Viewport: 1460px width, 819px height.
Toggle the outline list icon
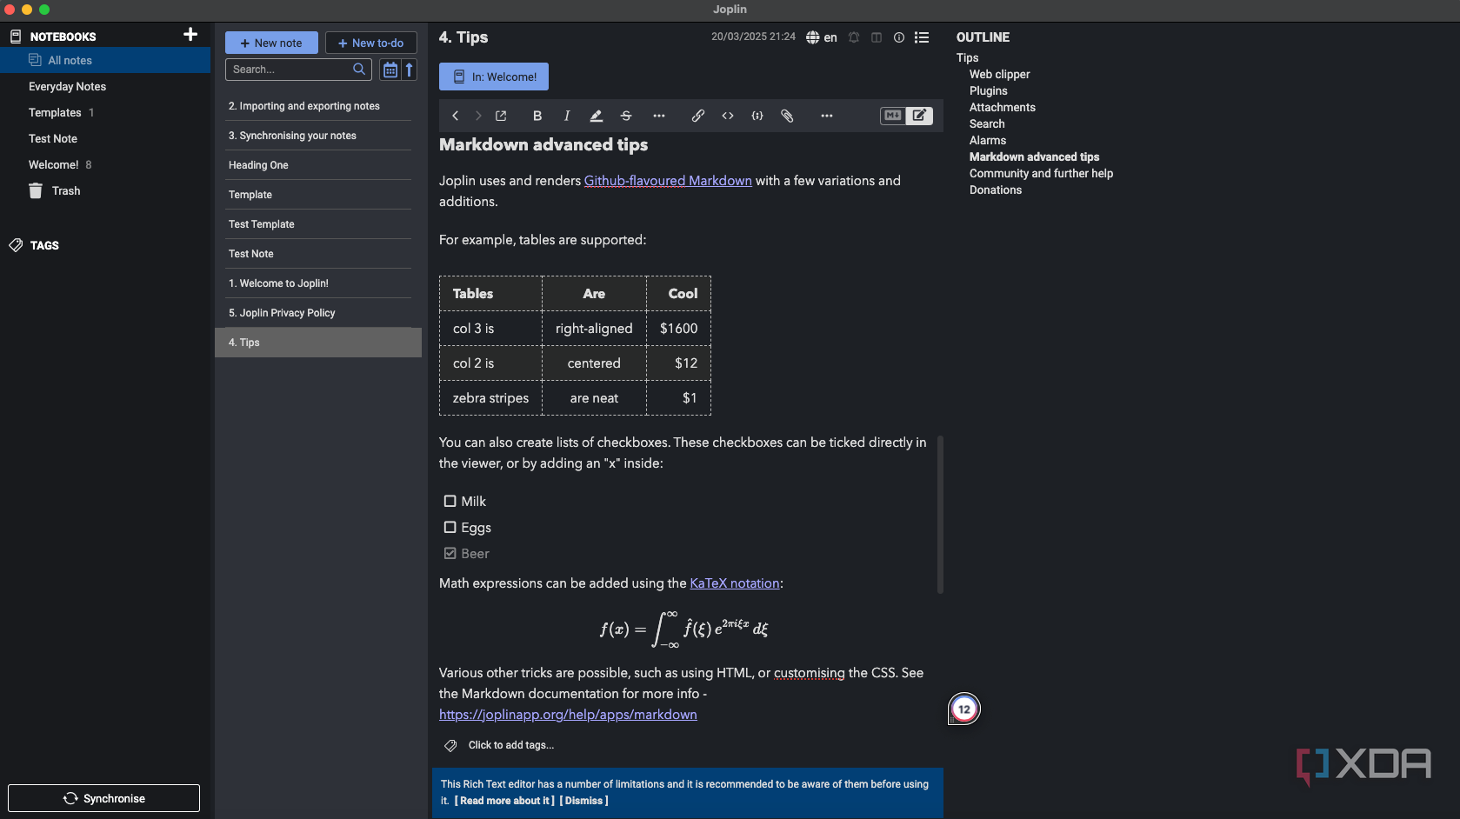922,37
